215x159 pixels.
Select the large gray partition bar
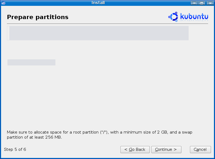point(99,33)
